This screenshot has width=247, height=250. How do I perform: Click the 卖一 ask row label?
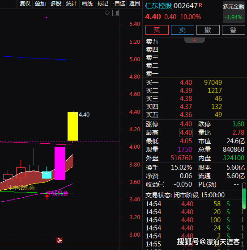pyautogui.click(x=152, y=74)
